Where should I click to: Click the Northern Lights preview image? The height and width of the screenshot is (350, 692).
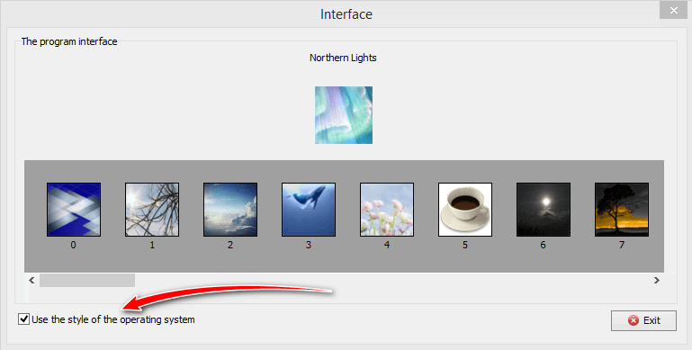pyautogui.click(x=344, y=115)
